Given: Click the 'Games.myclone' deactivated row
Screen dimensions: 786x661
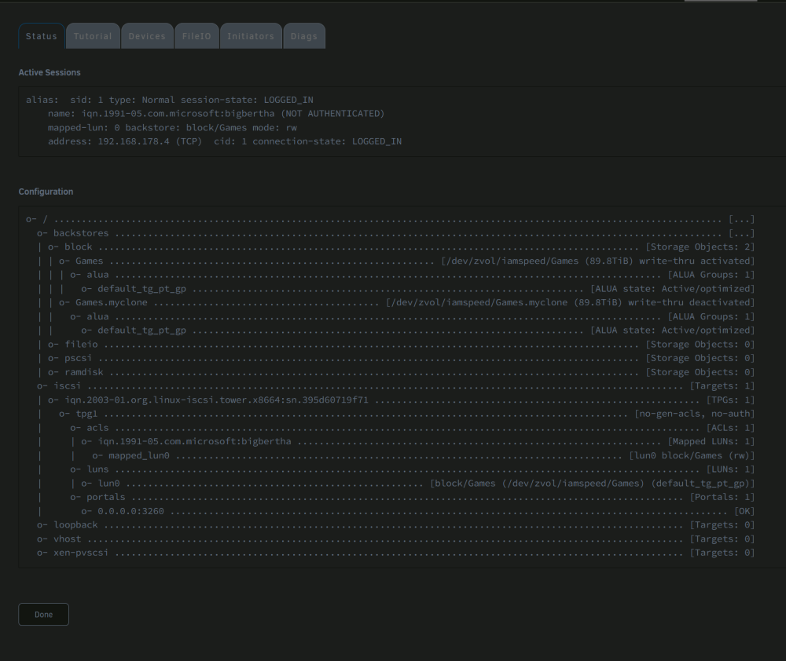Looking at the screenshot, I should (406, 302).
